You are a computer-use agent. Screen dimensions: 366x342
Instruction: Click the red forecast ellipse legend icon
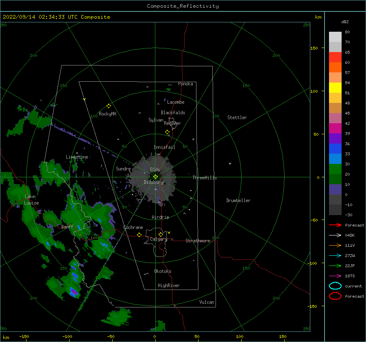click(335, 296)
